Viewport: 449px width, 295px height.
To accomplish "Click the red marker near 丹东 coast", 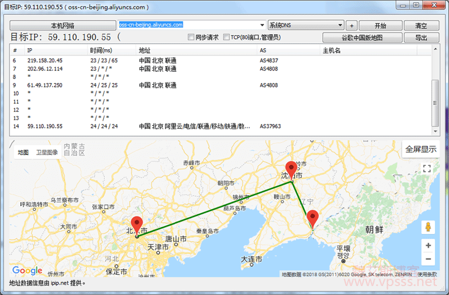I will click(x=313, y=219).
